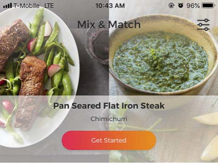Tap the Chimichurri subtitle text
The image size is (218, 163).
(109, 119)
